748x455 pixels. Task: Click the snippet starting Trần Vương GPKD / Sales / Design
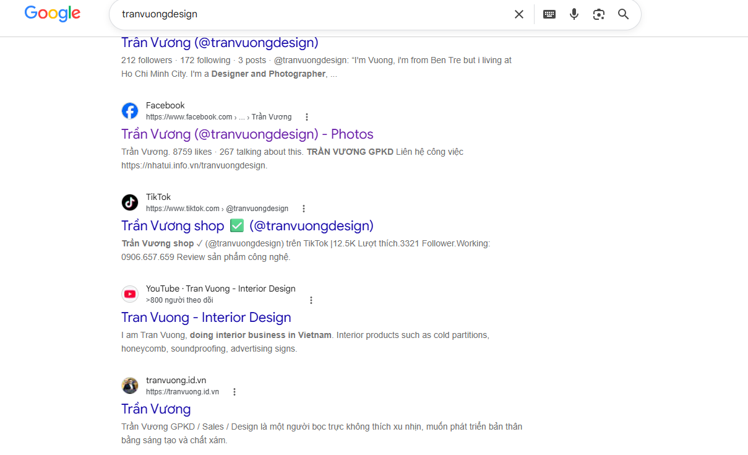322,433
